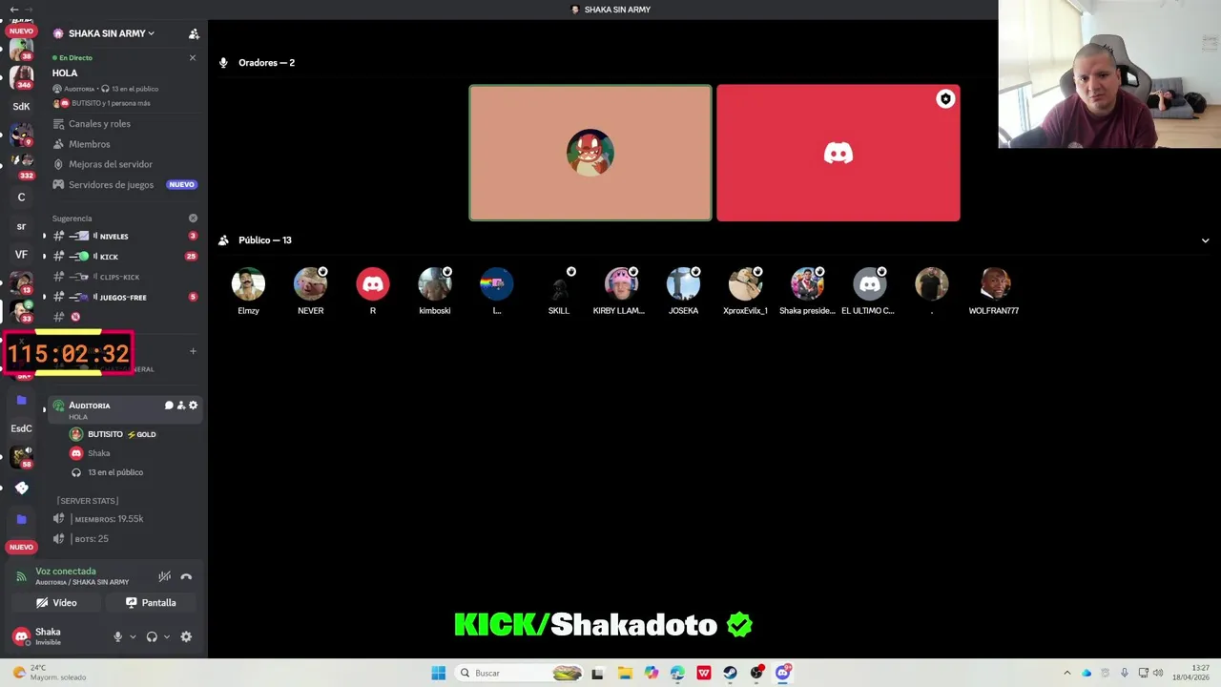This screenshot has width=1221, height=687.
Task: Click the invite people icon beside server name
Action: [x=194, y=33]
